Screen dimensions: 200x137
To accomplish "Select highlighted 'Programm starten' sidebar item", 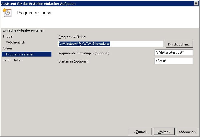I will tap(20, 54).
